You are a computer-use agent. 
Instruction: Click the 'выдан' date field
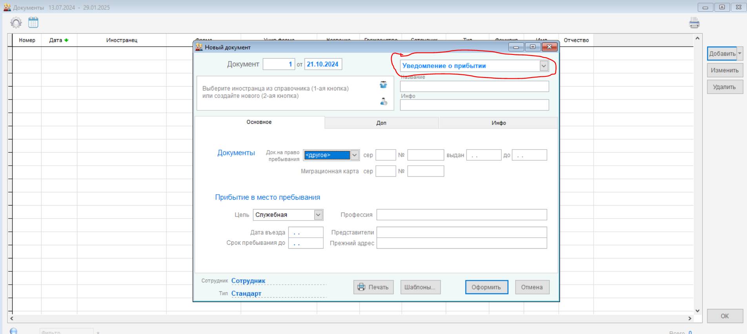click(x=484, y=155)
